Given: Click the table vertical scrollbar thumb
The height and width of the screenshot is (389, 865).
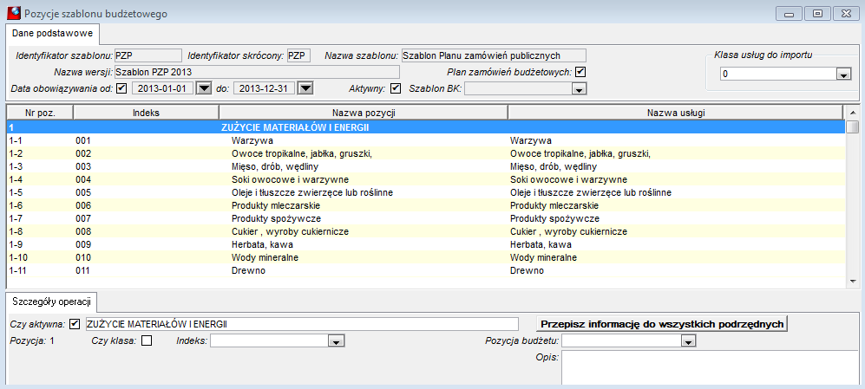Looking at the screenshot, I should pyautogui.click(x=852, y=126).
